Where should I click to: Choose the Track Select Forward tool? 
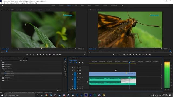65,62
